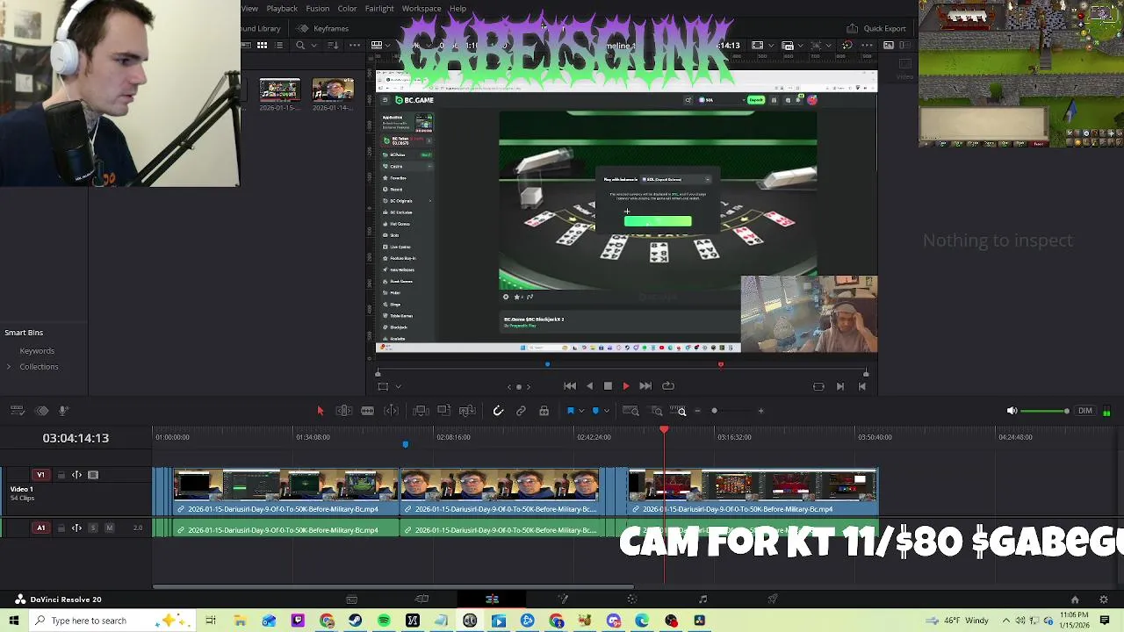Open the Fairlight menu
1124x632 pixels.
[379, 9]
